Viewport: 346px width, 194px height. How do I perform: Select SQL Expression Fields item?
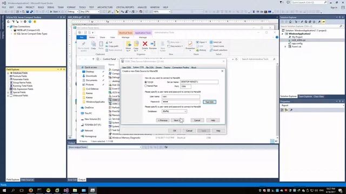[23, 89]
